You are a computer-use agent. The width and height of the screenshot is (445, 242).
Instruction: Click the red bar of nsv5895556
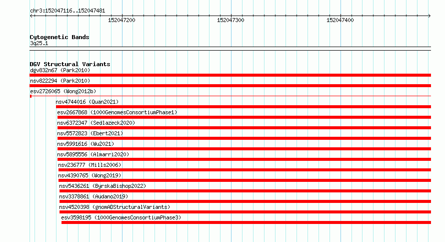click(x=244, y=159)
